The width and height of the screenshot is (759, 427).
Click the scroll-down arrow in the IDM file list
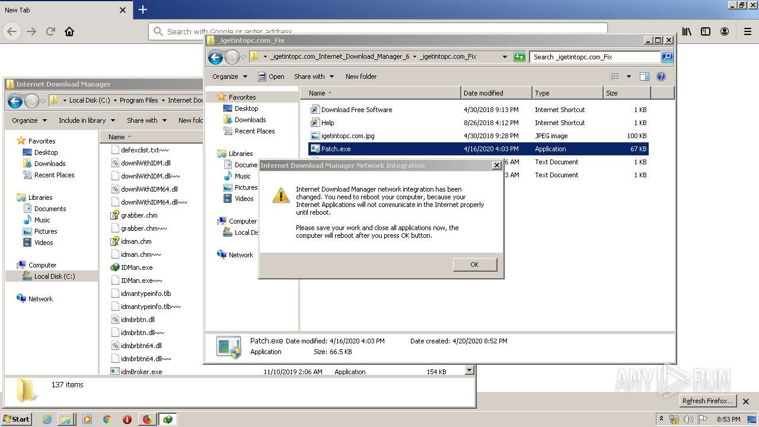469,371
